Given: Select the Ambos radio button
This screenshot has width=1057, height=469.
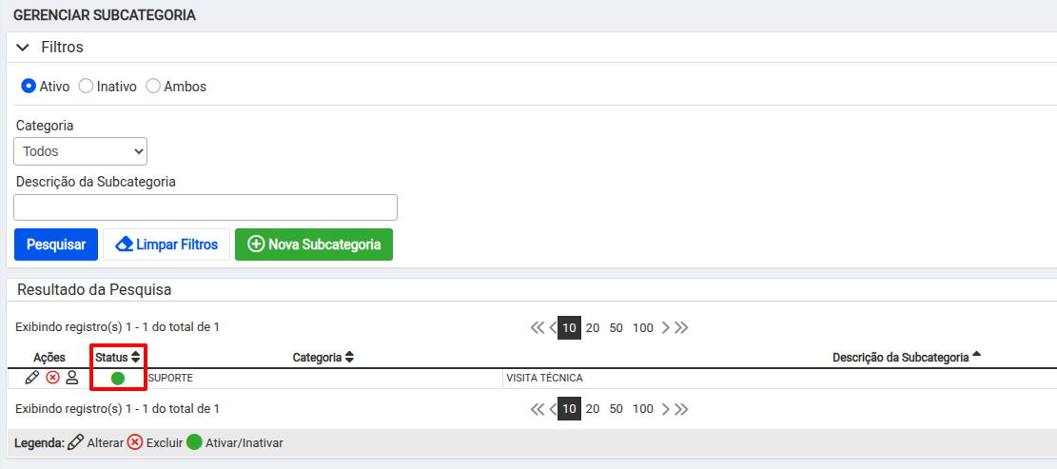Looking at the screenshot, I should [153, 87].
